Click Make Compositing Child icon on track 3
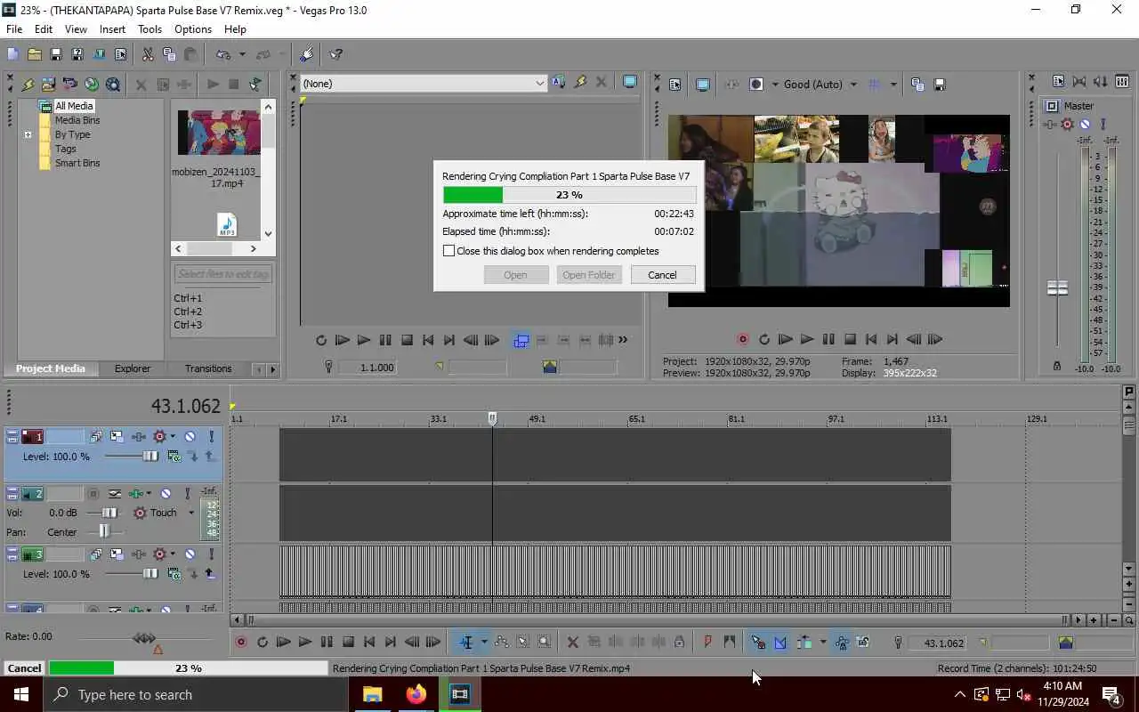This screenshot has height=712, width=1139. (x=210, y=574)
